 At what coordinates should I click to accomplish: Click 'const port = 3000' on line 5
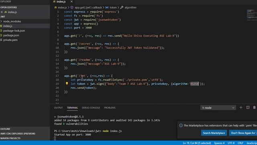tap(78, 28)
